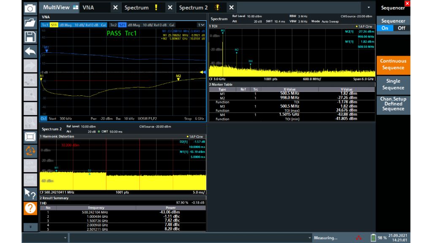Screen dimensions: 432x243
Task: Open the MultiView tab
Action: [x=57, y=8]
